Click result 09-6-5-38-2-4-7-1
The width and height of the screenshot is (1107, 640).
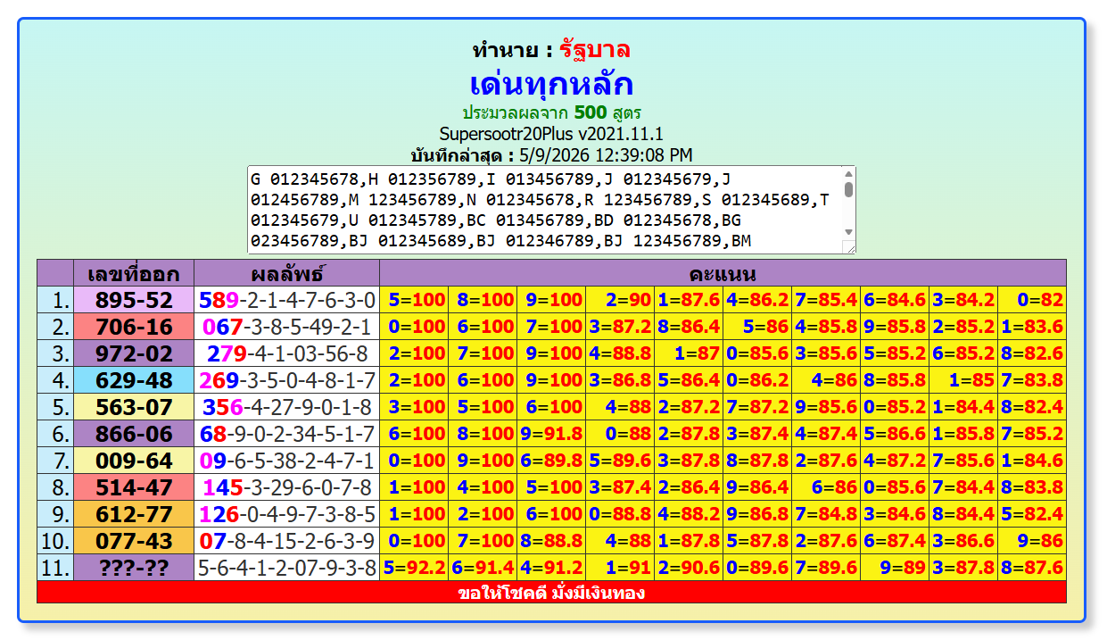pyautogui.click(x=286, y=461)
